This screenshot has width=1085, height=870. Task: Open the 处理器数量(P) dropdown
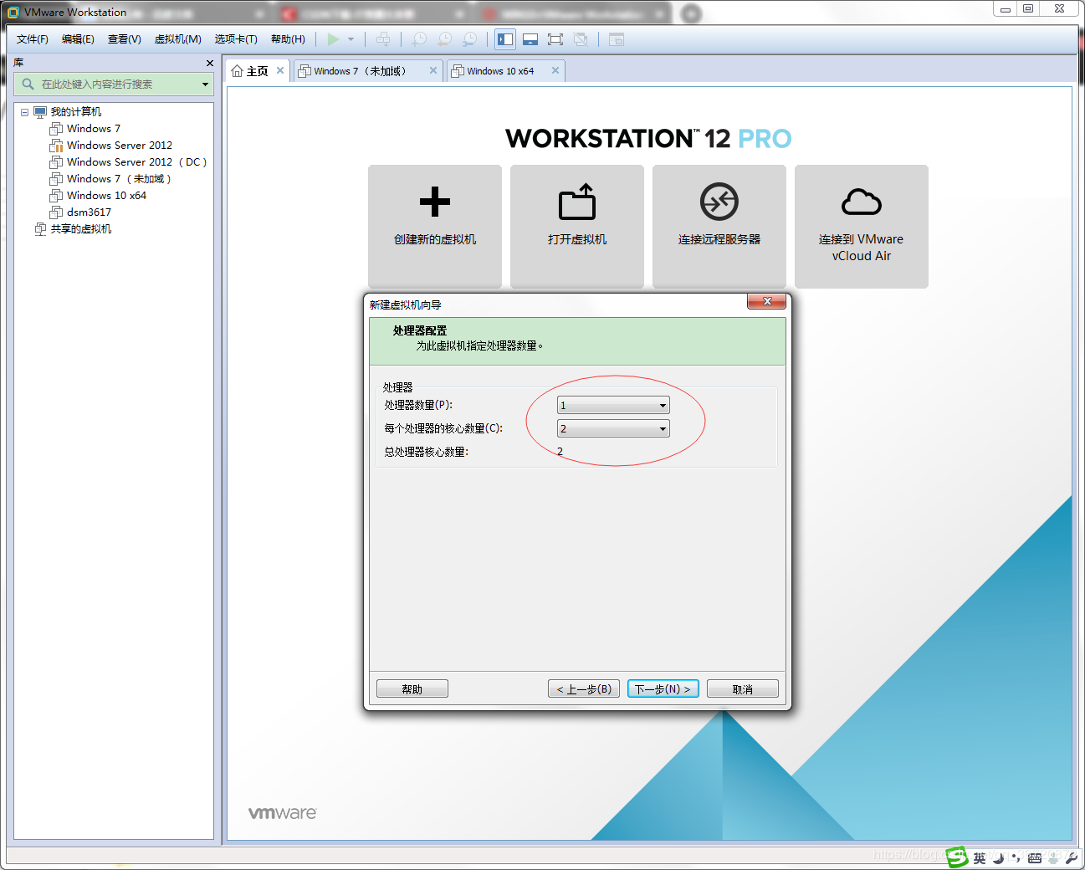tap(613, 406)
